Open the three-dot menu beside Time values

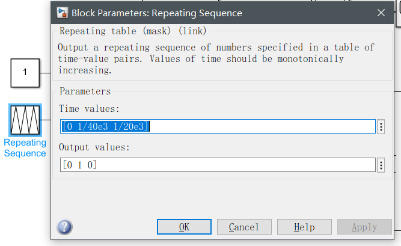coord(381,126)
